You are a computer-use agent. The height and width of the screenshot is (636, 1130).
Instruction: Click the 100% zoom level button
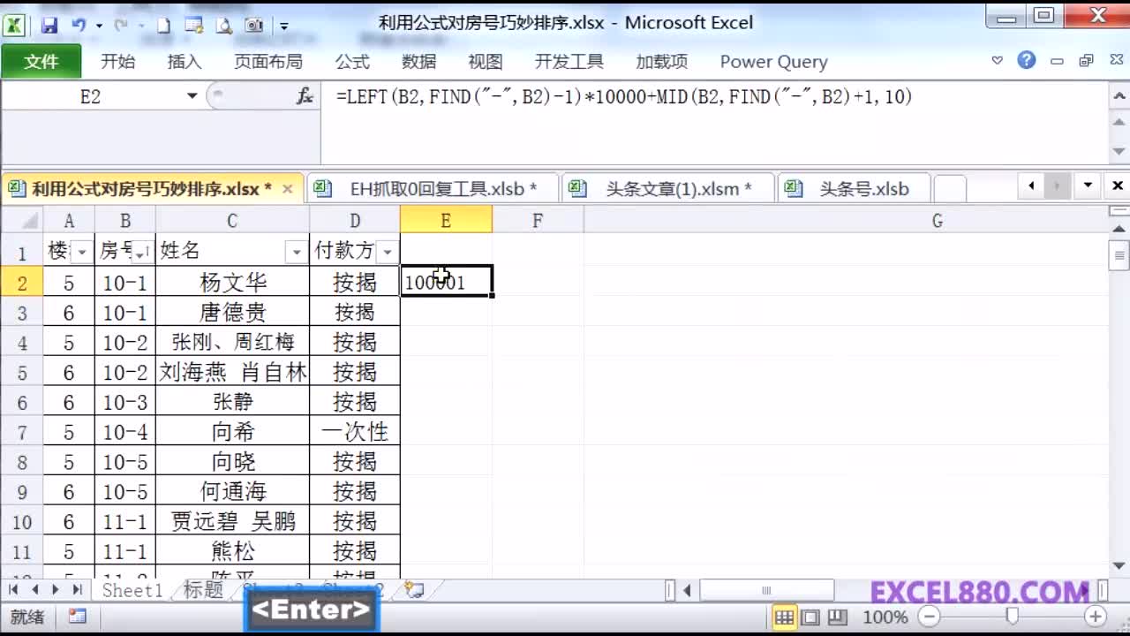coord(885,617)
